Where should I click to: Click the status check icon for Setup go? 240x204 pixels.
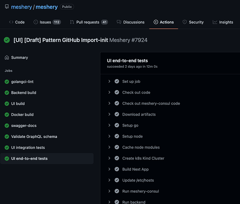click(x=117, y=125)
